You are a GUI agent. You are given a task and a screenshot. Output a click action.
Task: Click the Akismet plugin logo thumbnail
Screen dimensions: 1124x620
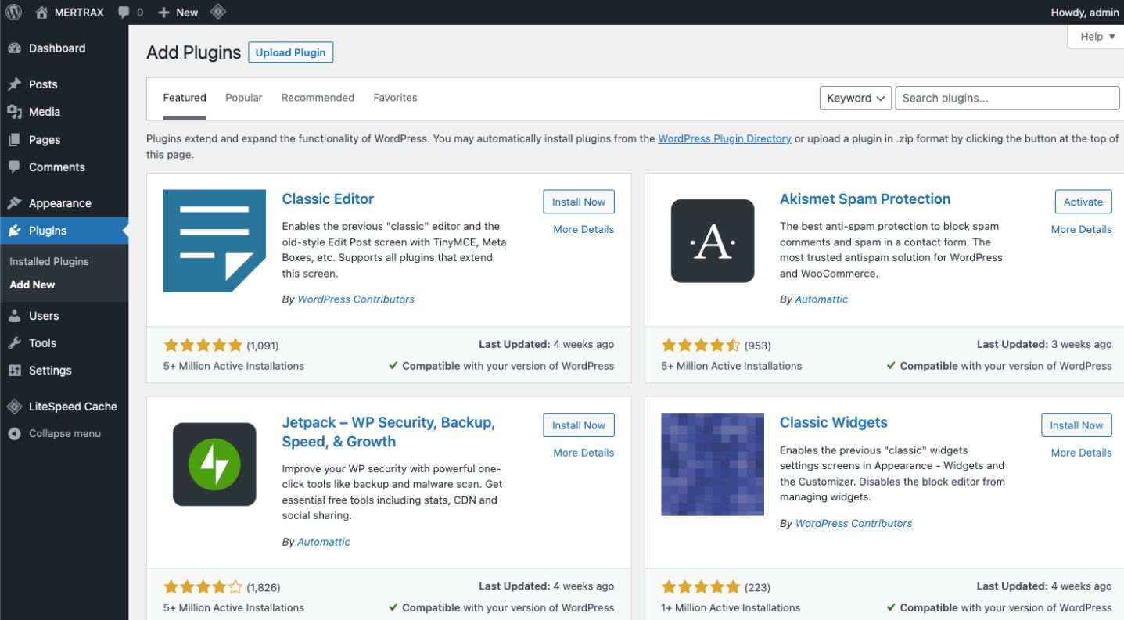(713, 241)
